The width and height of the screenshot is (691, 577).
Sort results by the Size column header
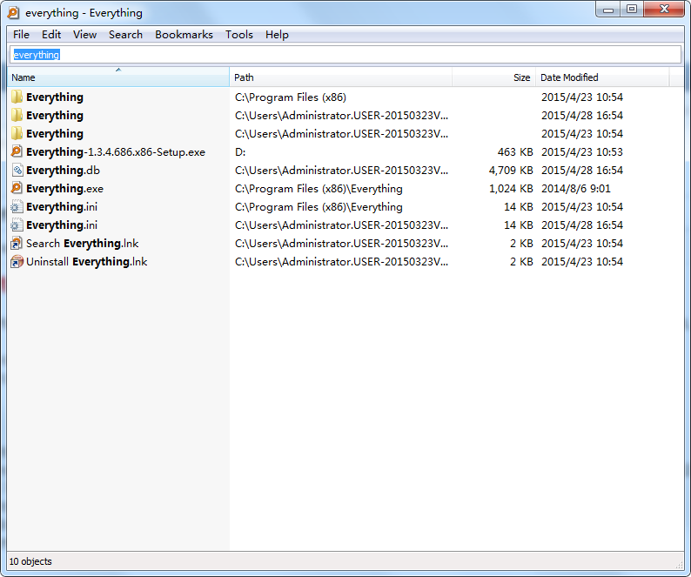[x=493, y=77]
